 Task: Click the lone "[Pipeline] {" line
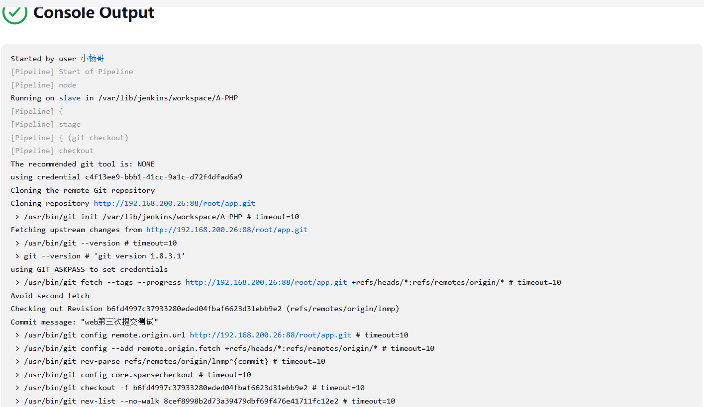[x=37, y=111]
